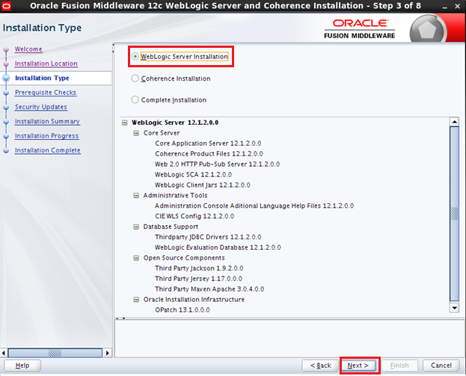Click the Prerequisite Checks step bullet icon
466x376 pixels.
coord(6,93)
